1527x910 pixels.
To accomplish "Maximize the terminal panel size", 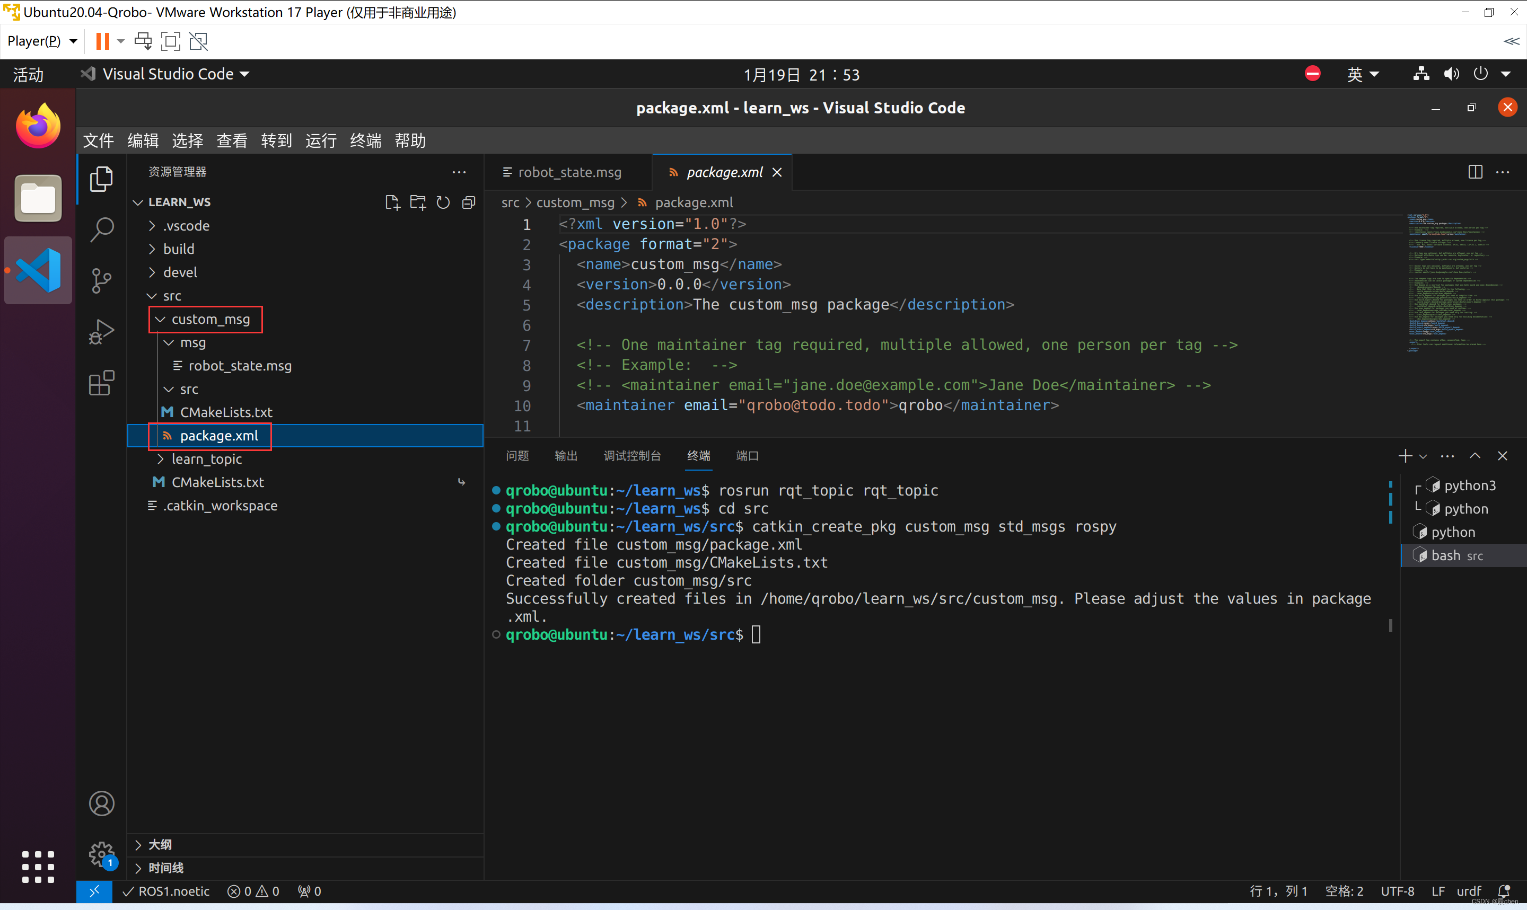I will tap(1475, 456).
